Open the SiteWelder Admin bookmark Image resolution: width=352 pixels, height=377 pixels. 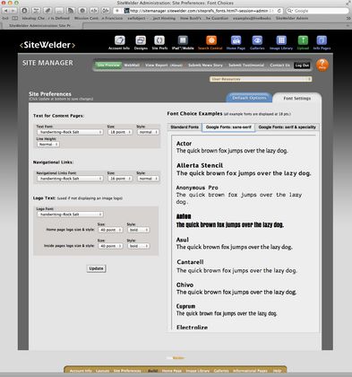[x=292, y=18]
